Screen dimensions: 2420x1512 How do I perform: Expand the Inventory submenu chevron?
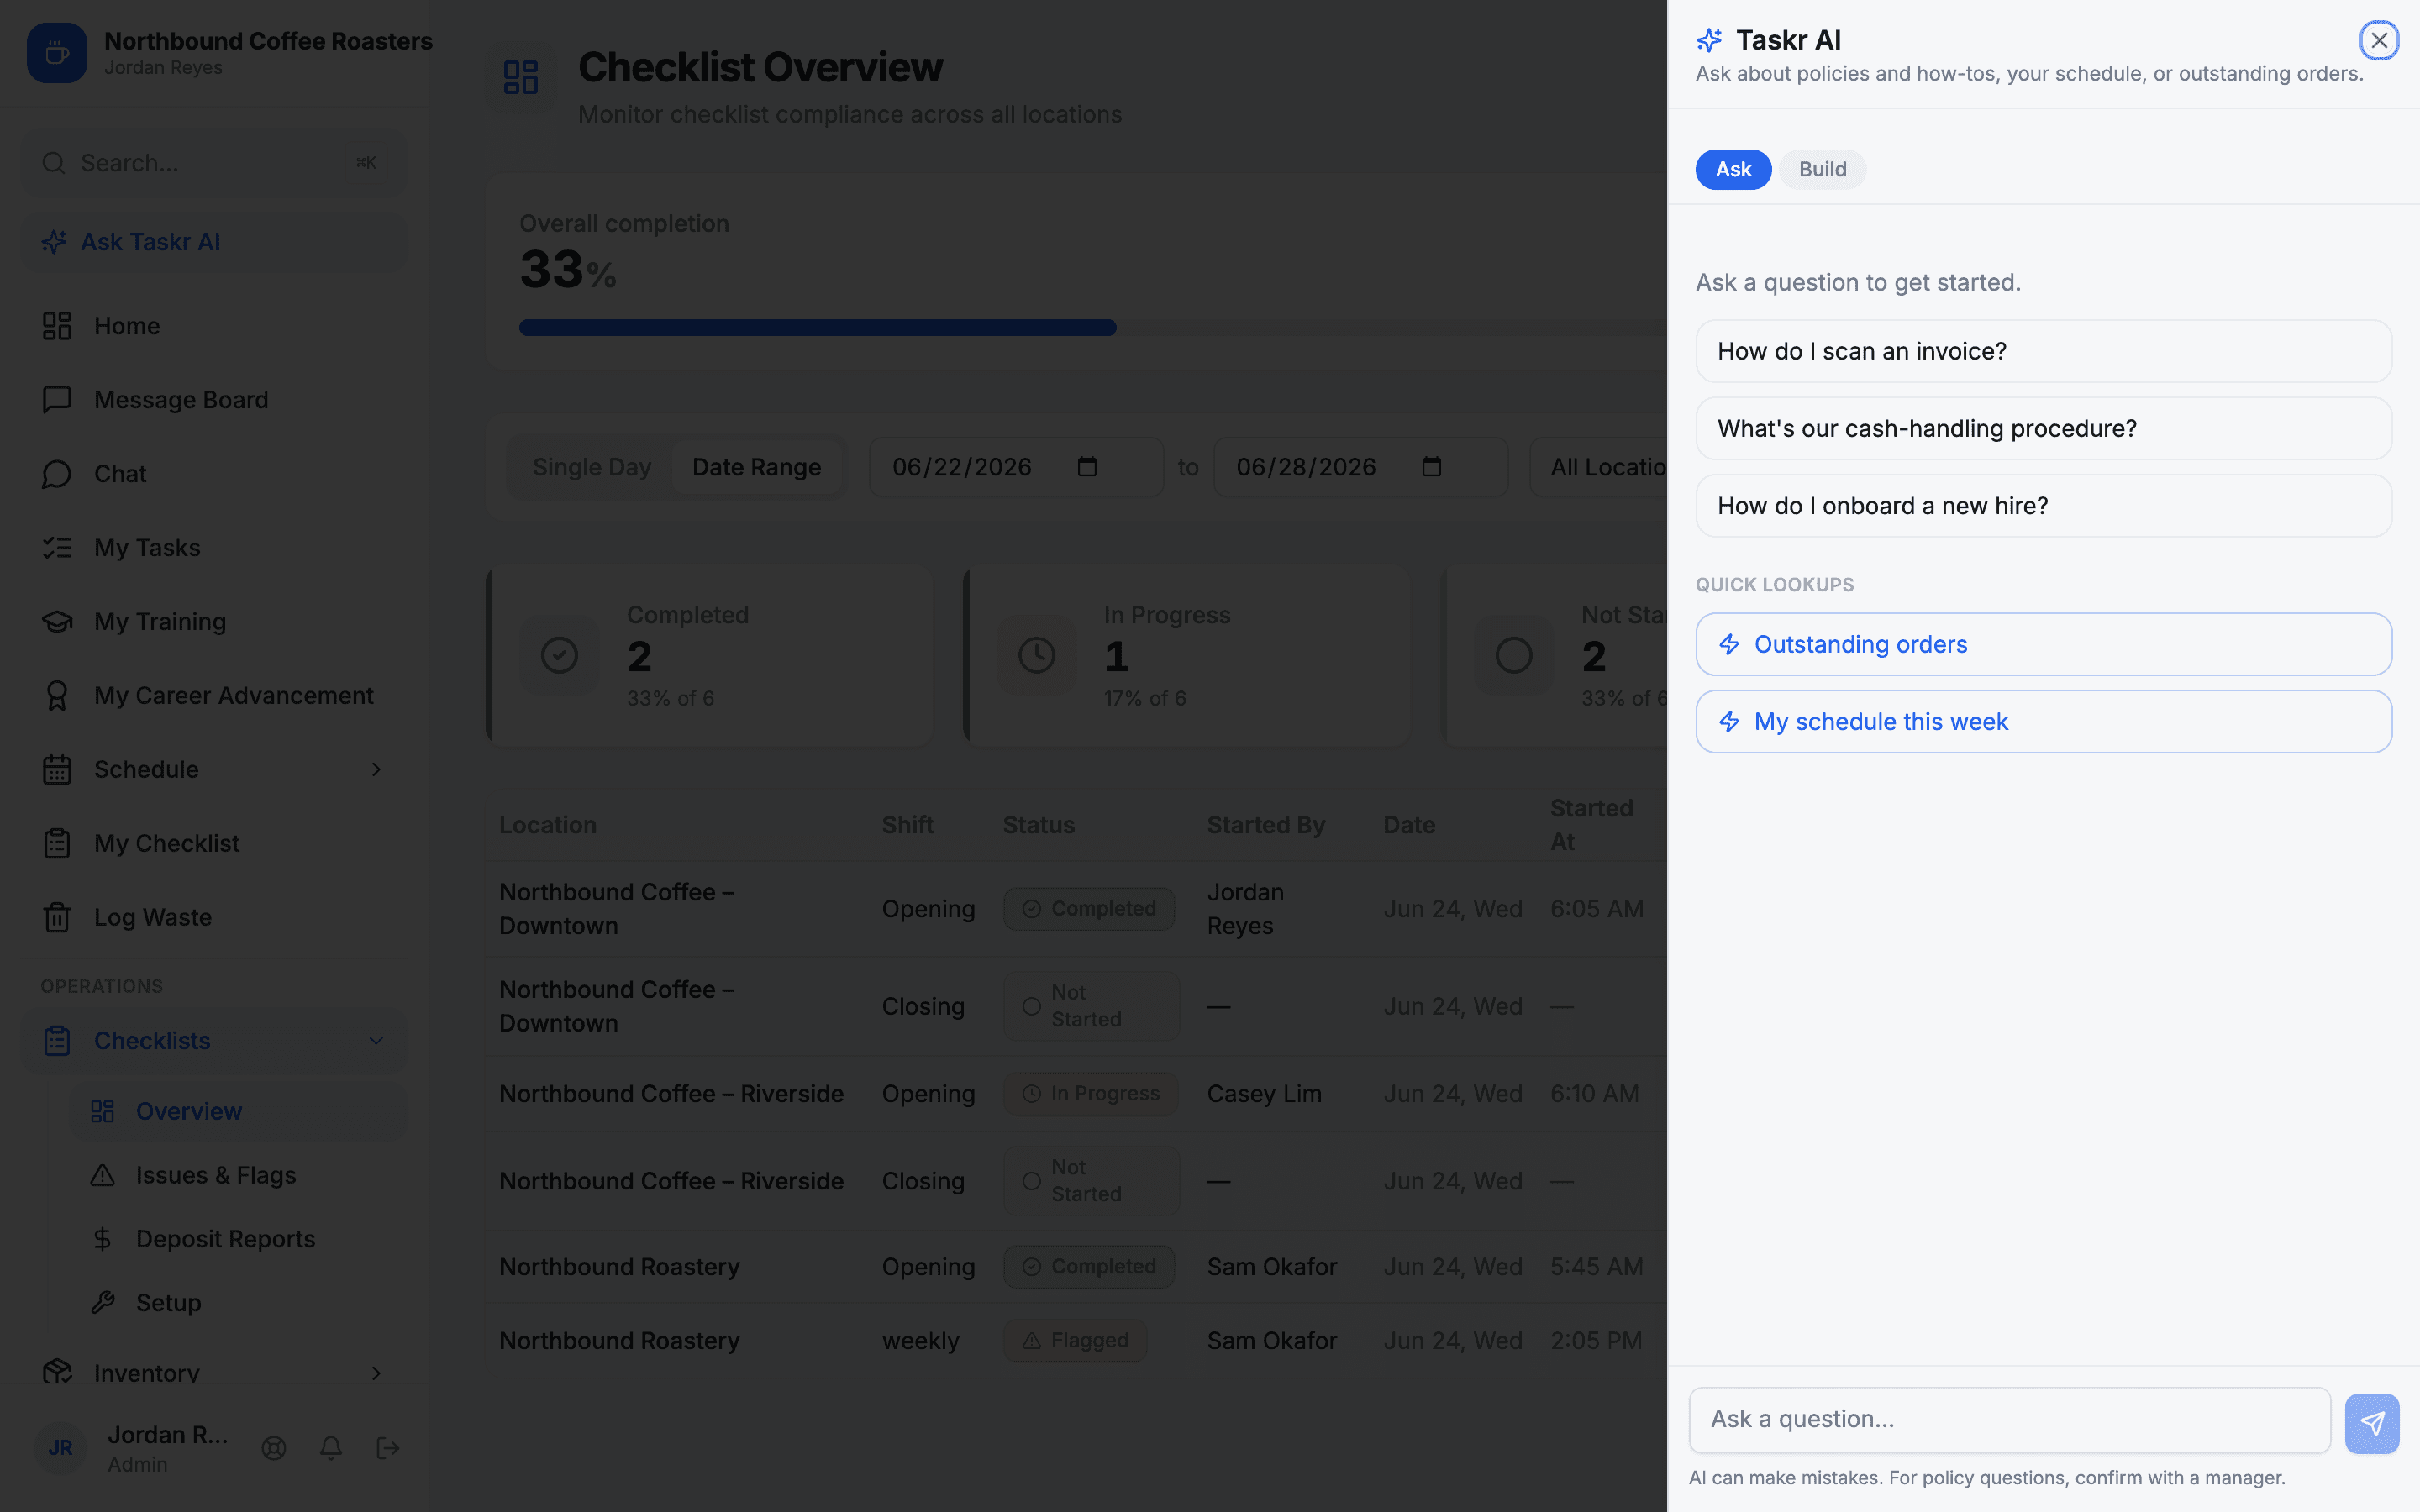point(376,1373)
